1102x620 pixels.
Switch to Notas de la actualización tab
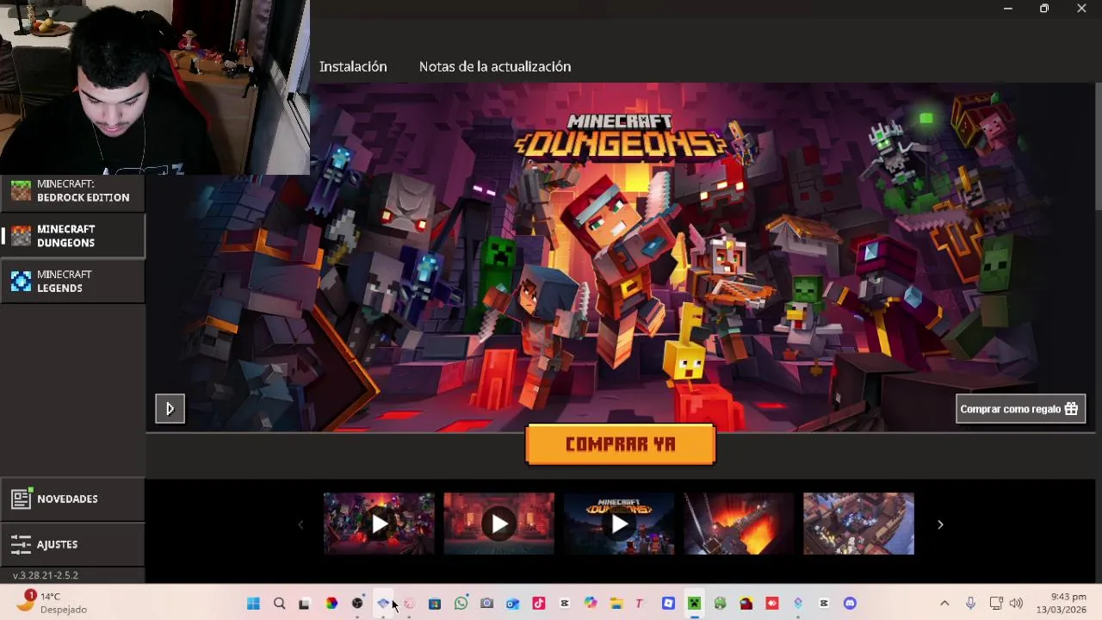click(x=495, y=66)
